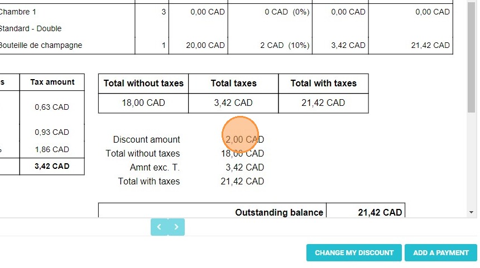The height and width of the screenshot is (268, 480).
Task: Go to previous page with left chevron
Action: point(159,227)
